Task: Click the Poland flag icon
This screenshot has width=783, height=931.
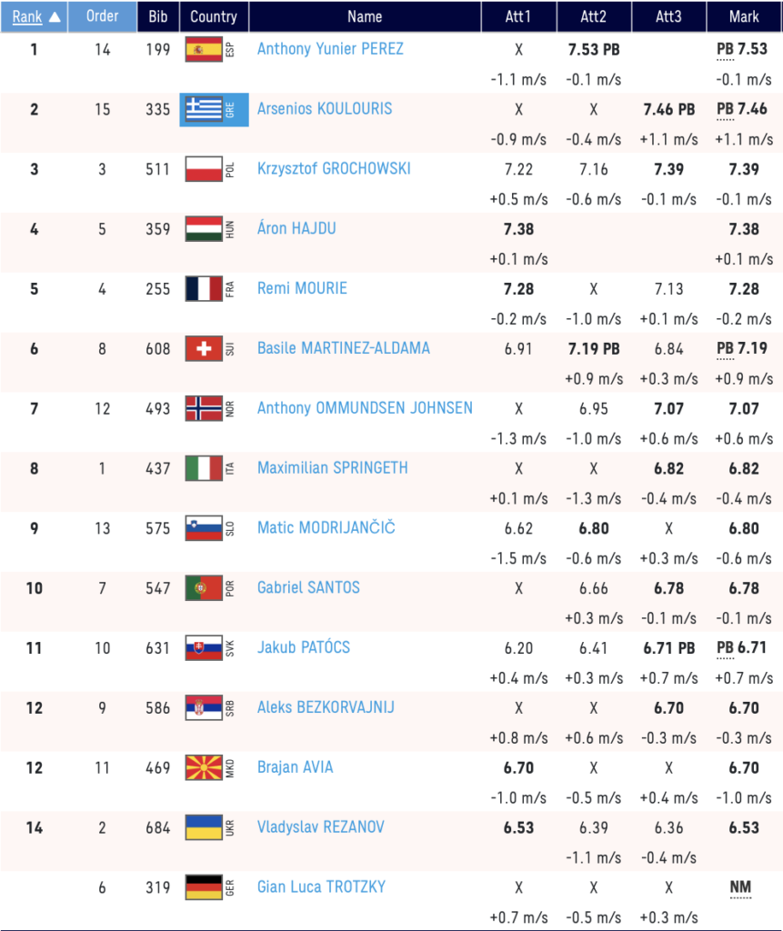Action: (x=204, y=169)
